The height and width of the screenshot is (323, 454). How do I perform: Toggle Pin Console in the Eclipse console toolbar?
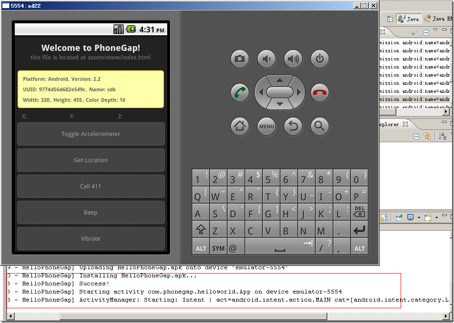399,217
